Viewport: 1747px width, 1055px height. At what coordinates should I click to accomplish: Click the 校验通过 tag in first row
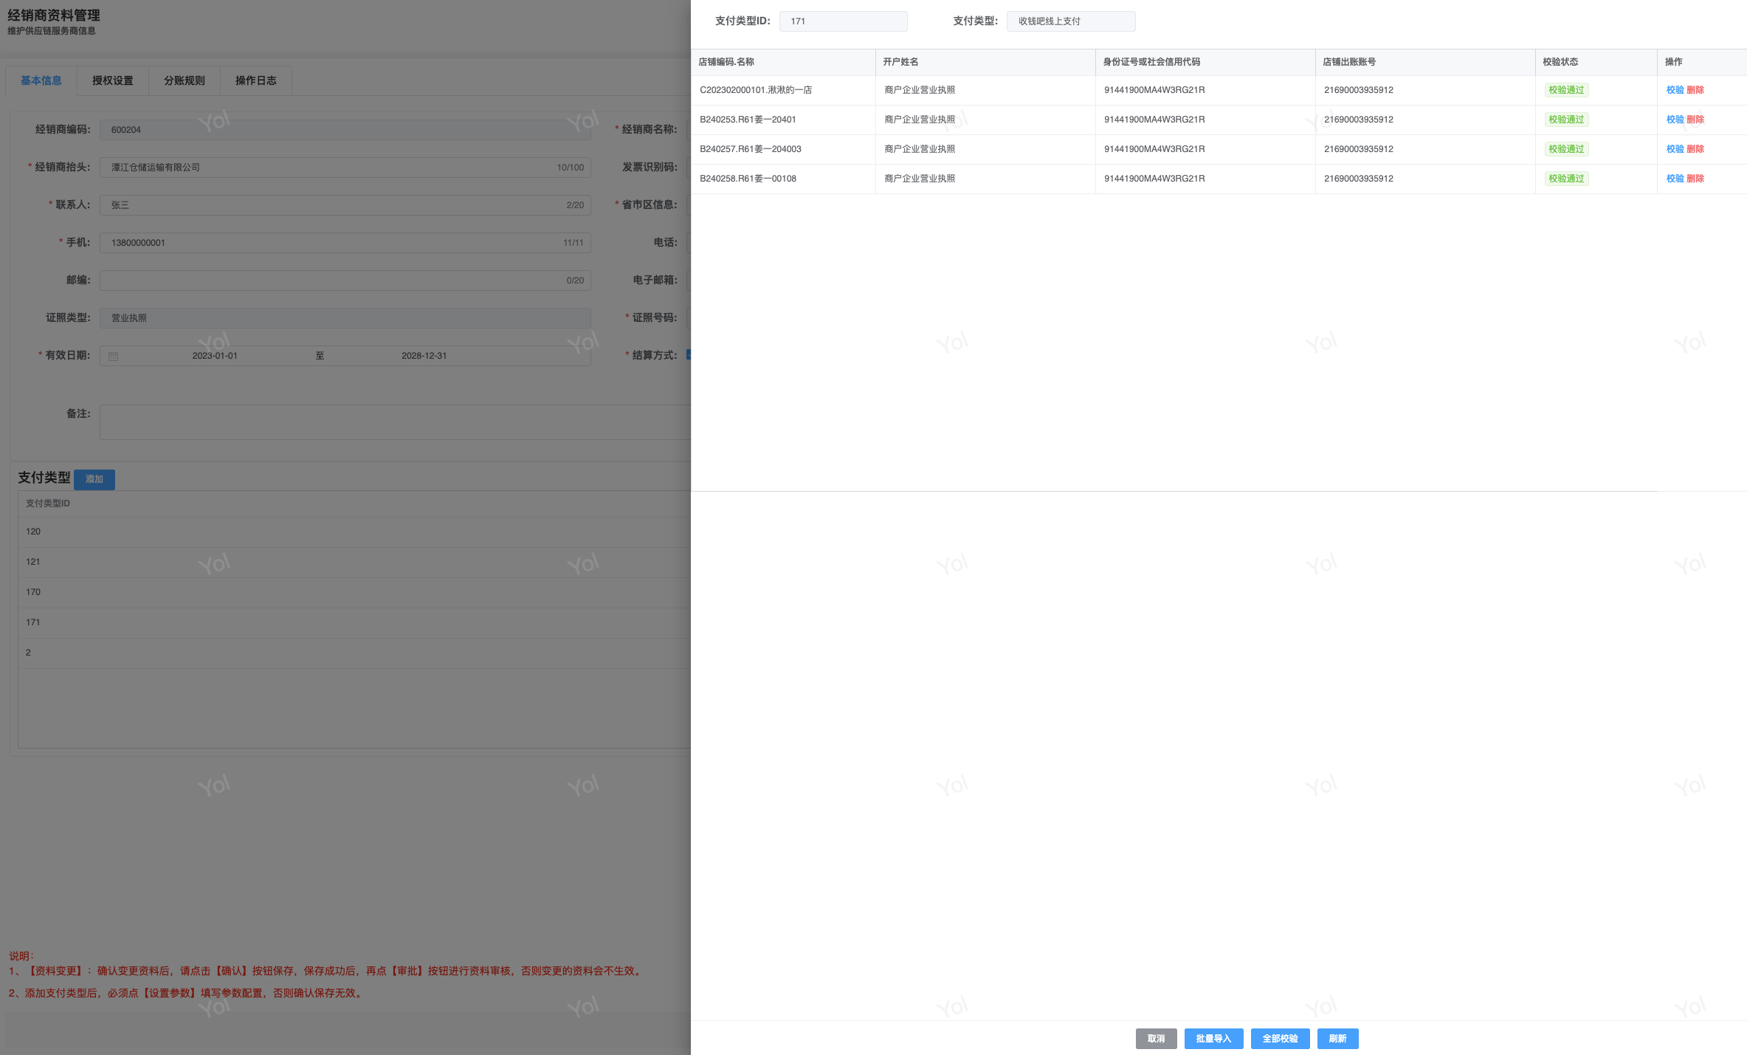click(x=1566, y=90)
